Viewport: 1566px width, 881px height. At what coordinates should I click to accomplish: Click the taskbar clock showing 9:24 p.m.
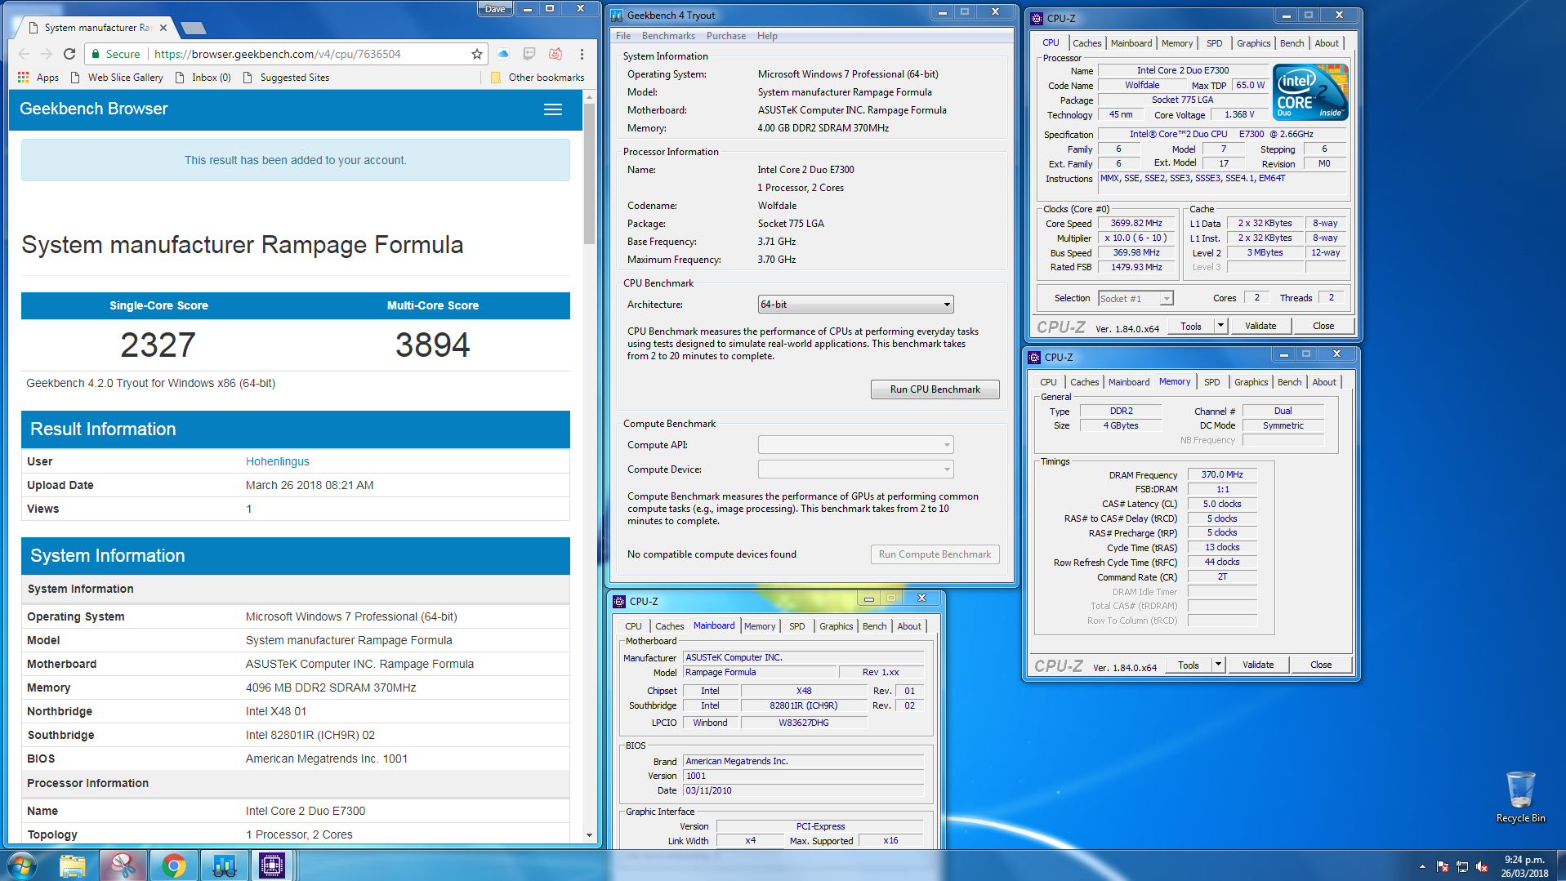tap(1524, 866)
